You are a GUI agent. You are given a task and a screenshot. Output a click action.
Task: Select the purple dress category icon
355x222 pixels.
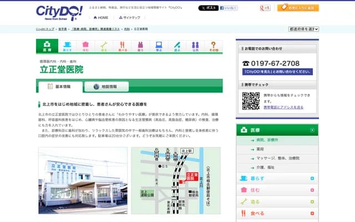140,46
